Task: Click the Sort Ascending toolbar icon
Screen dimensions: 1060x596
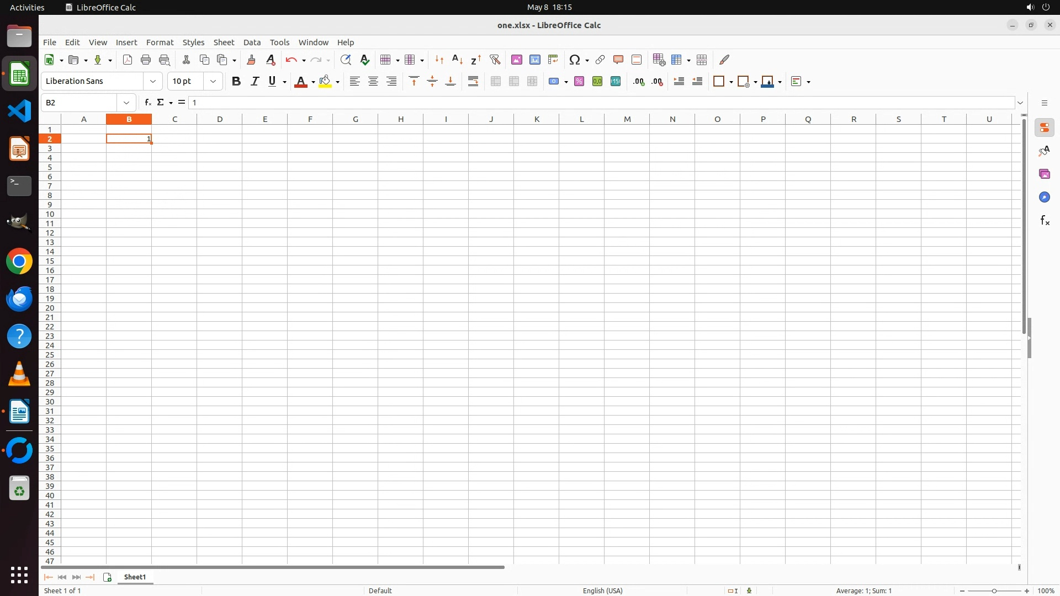Action: click(458, 60)
